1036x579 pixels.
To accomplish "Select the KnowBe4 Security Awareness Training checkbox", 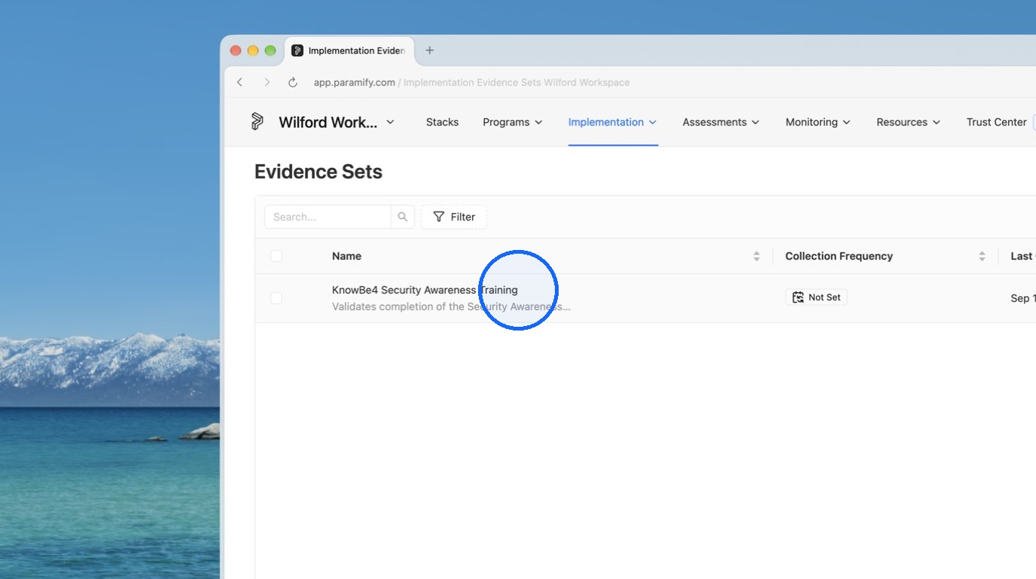I will click(276, 298).
